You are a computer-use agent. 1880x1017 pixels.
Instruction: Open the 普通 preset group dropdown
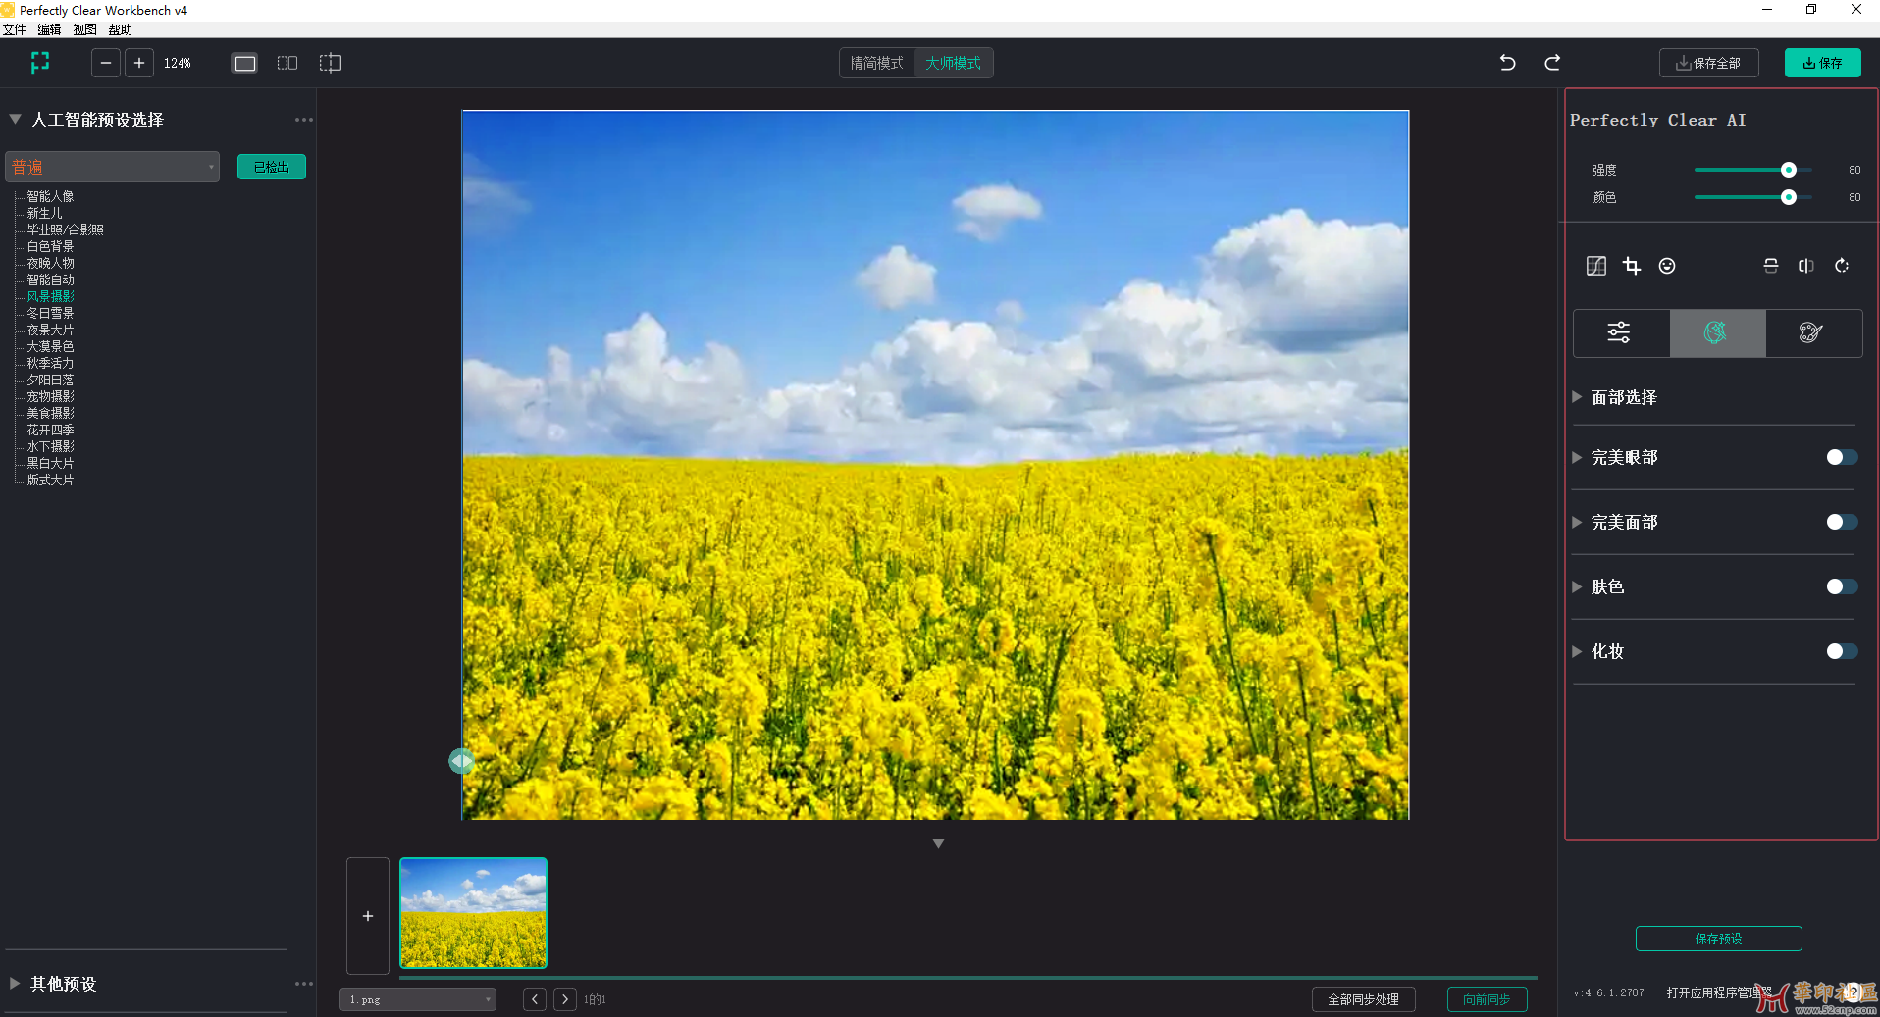pos(113,167)
